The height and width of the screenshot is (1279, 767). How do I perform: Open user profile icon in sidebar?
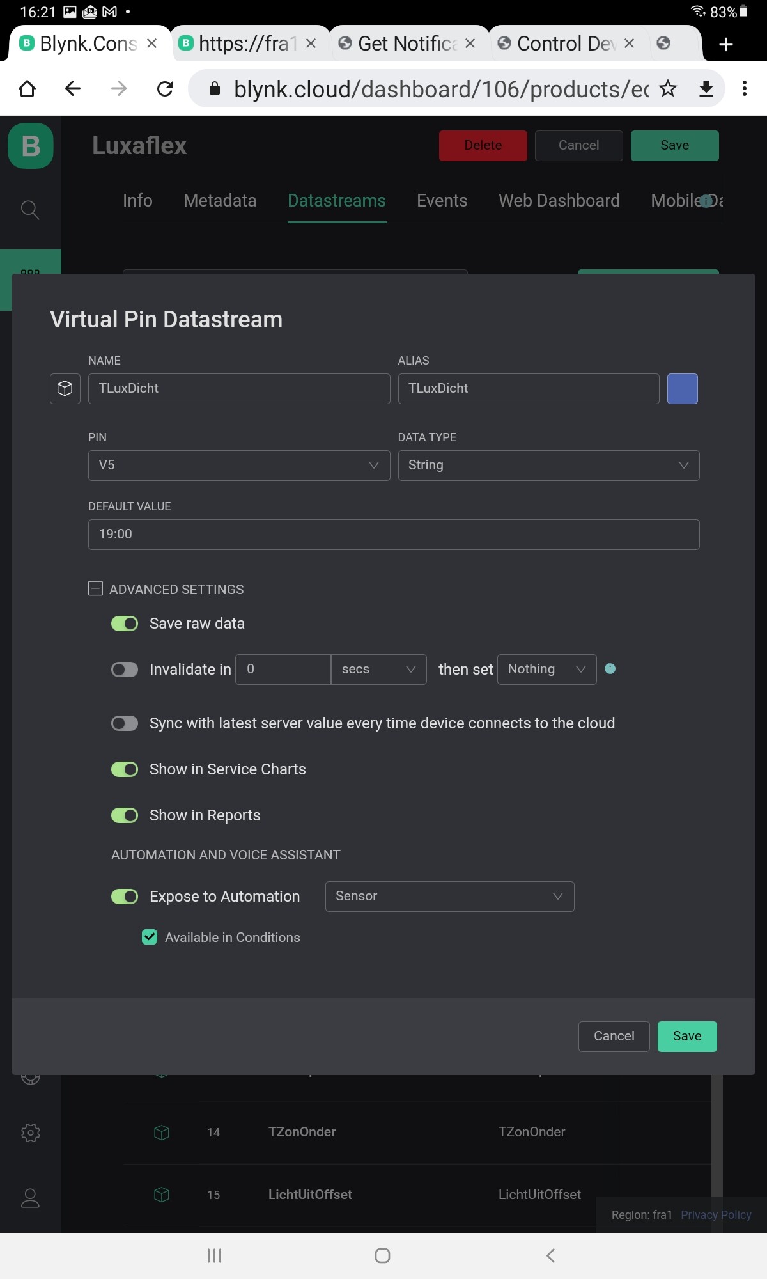[30, 1198]
